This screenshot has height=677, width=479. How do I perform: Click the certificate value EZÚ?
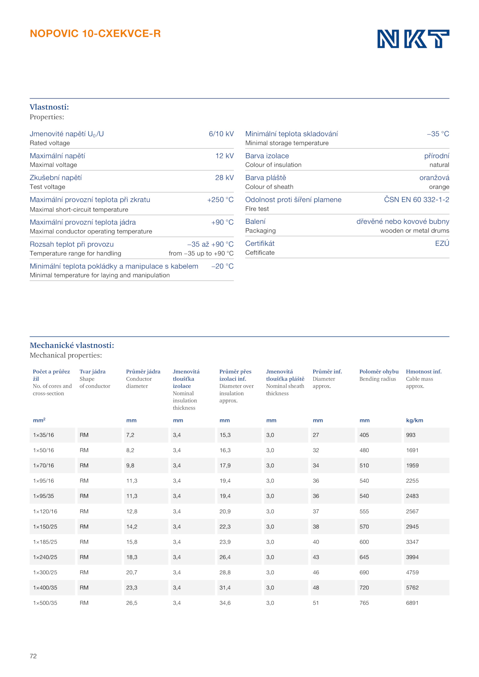coord(442,243)
